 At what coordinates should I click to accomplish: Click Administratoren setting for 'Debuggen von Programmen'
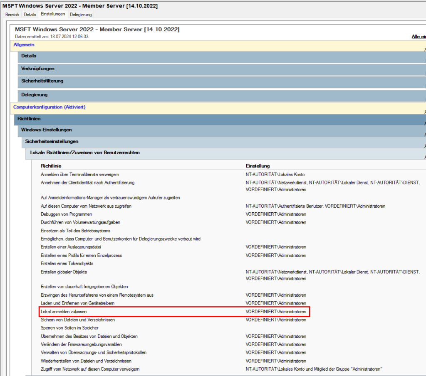276,214
